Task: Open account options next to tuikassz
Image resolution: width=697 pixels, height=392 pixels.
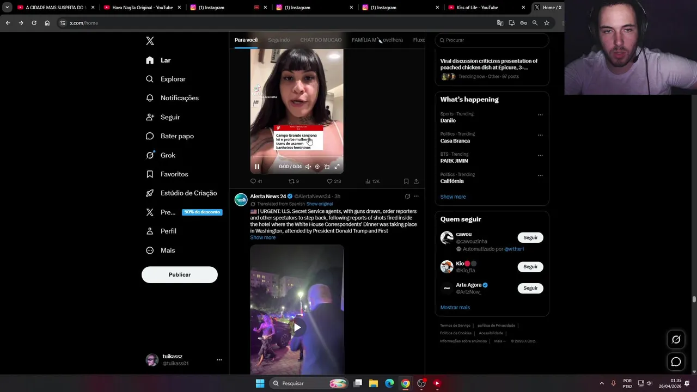Action: tap(219, 360)
